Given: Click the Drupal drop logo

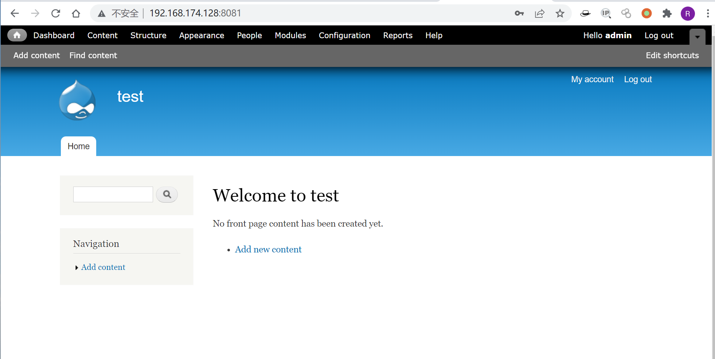Looking at the screenshot, I should (x=77, y=100).
